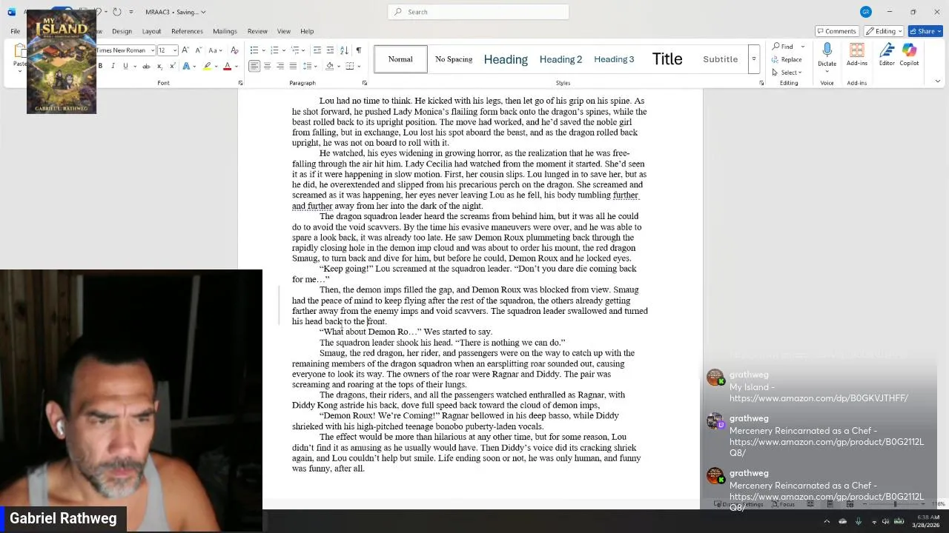
Task: Toggle Superscript formatting
Action: pyautogui.click(x=173, y=67)
